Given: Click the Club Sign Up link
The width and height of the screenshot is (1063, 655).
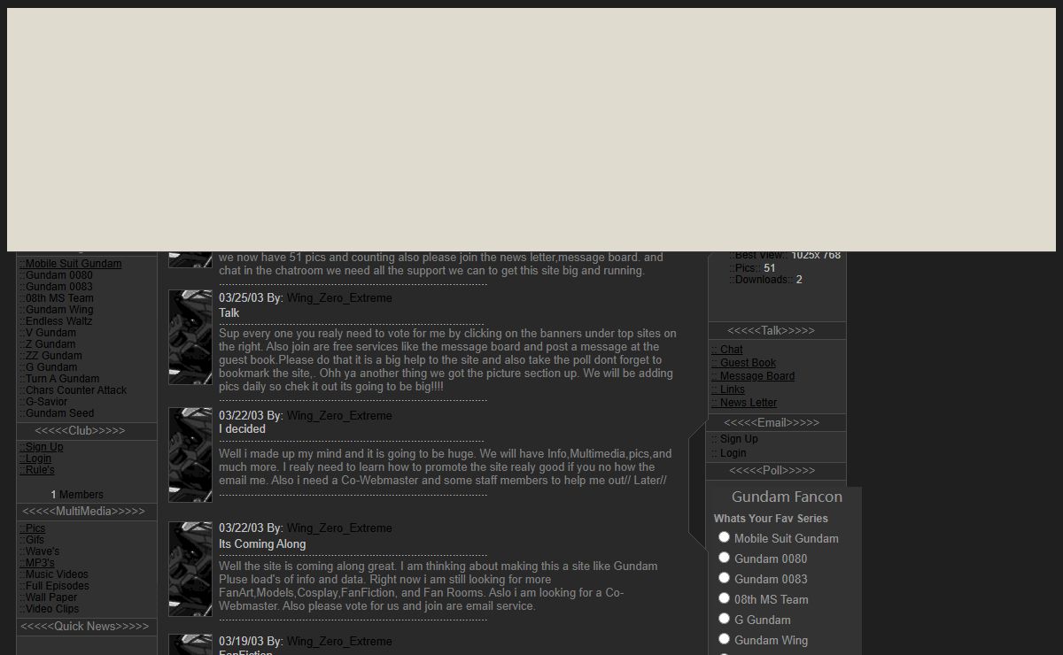Looking at the screenshot, I should [x=42, y=447].
